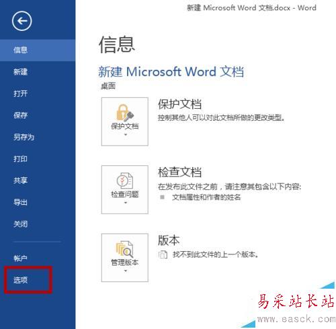Image resolution: width=336 pixels, height=329 pixels.
Task: Click the 桌面 location text
Action: [108, 86]
